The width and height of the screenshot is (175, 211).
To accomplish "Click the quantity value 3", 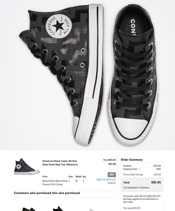I will pos(83,181).
